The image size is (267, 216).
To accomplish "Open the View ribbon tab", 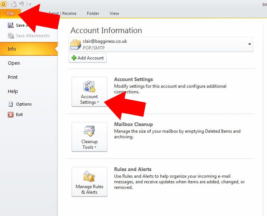I will (x=114, y=13).
